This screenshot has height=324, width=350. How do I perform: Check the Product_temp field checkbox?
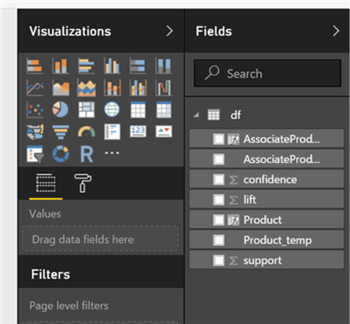218,240
